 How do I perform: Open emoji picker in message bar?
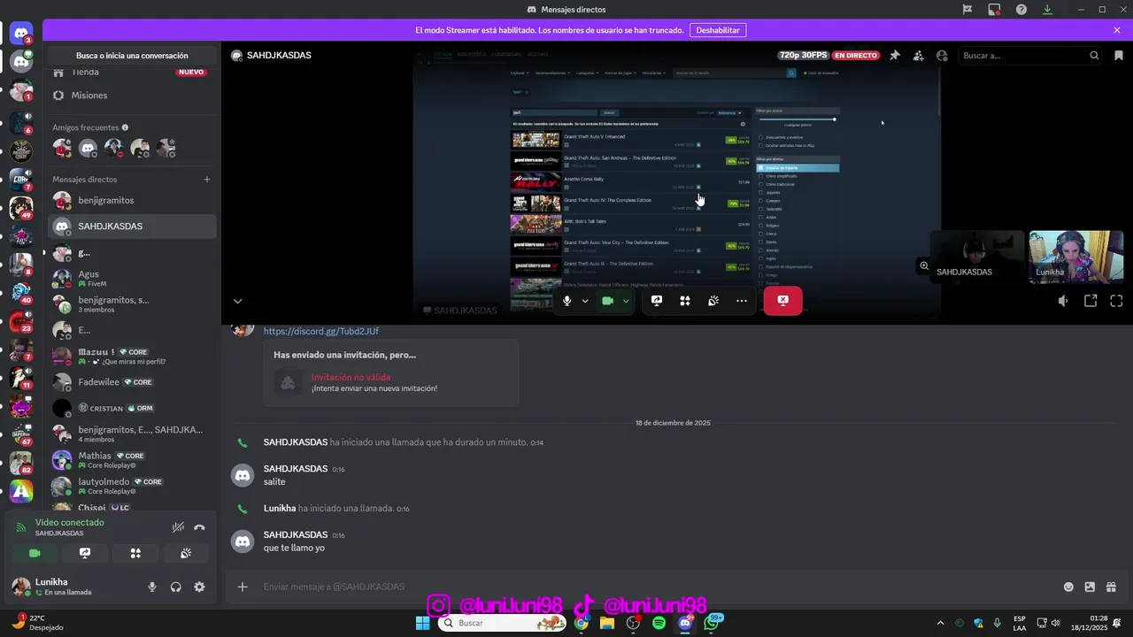1068,587
